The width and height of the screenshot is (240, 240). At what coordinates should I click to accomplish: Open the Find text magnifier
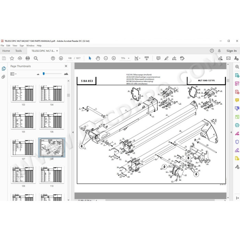[36, 58]
